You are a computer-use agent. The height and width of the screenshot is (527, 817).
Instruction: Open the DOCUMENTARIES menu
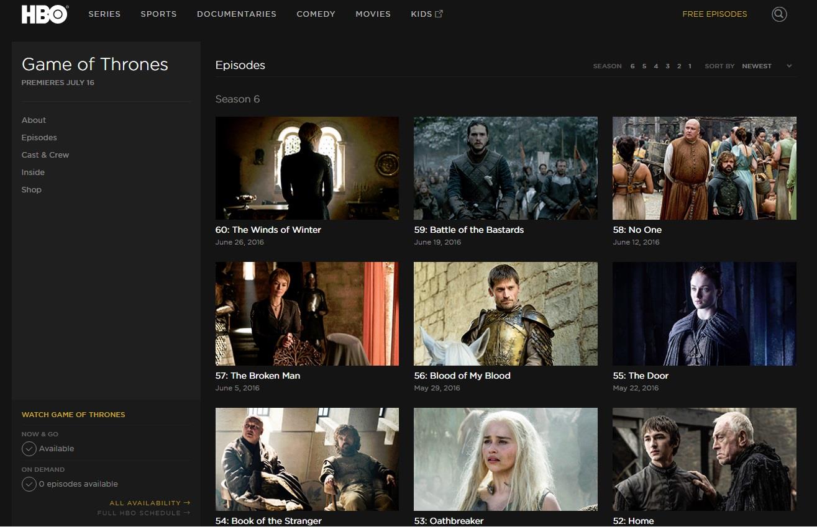coord(237,14)
